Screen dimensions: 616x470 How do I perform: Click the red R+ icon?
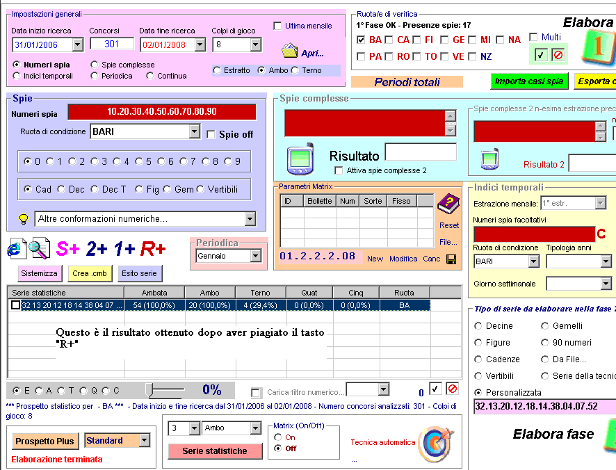pos(153,249)
